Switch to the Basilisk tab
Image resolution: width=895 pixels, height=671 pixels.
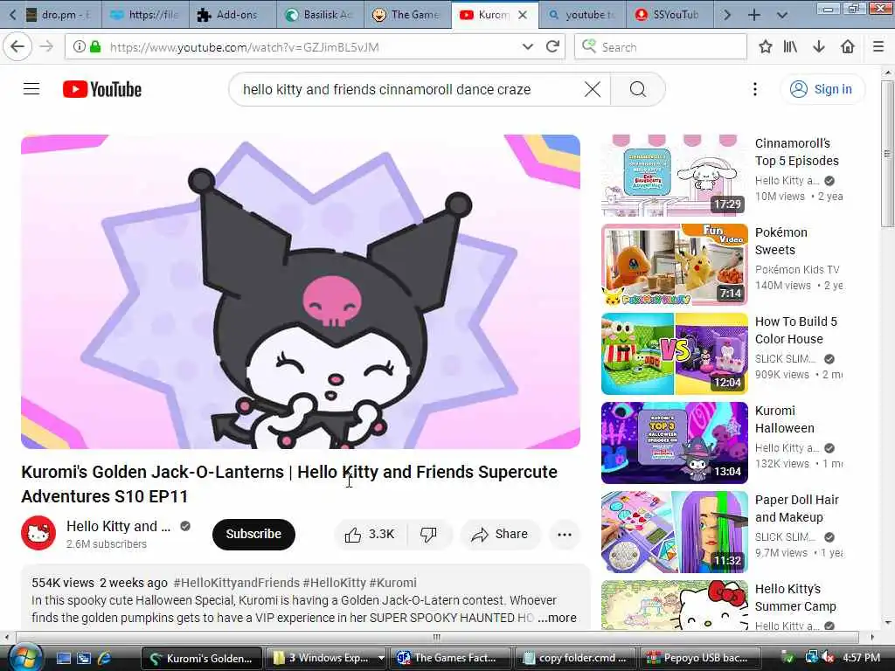pos(320,15)
